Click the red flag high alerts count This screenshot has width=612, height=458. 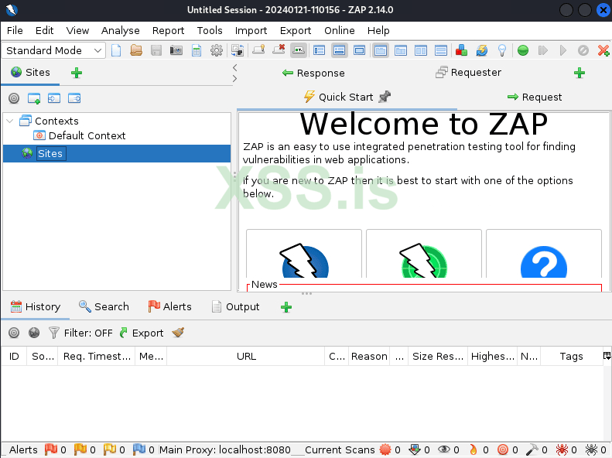click(56, 449)
